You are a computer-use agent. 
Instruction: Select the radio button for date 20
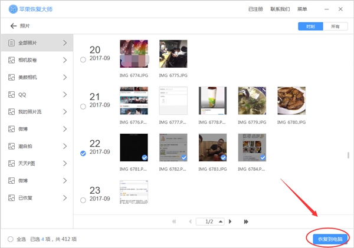[83, 59]
